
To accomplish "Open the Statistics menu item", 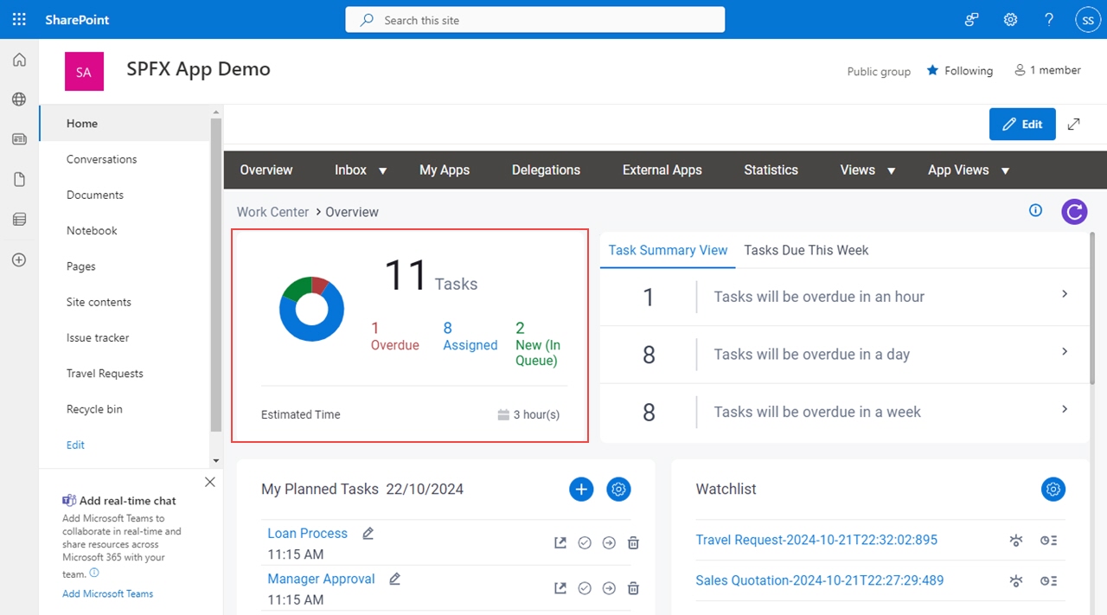I will [x=771, y=170].
